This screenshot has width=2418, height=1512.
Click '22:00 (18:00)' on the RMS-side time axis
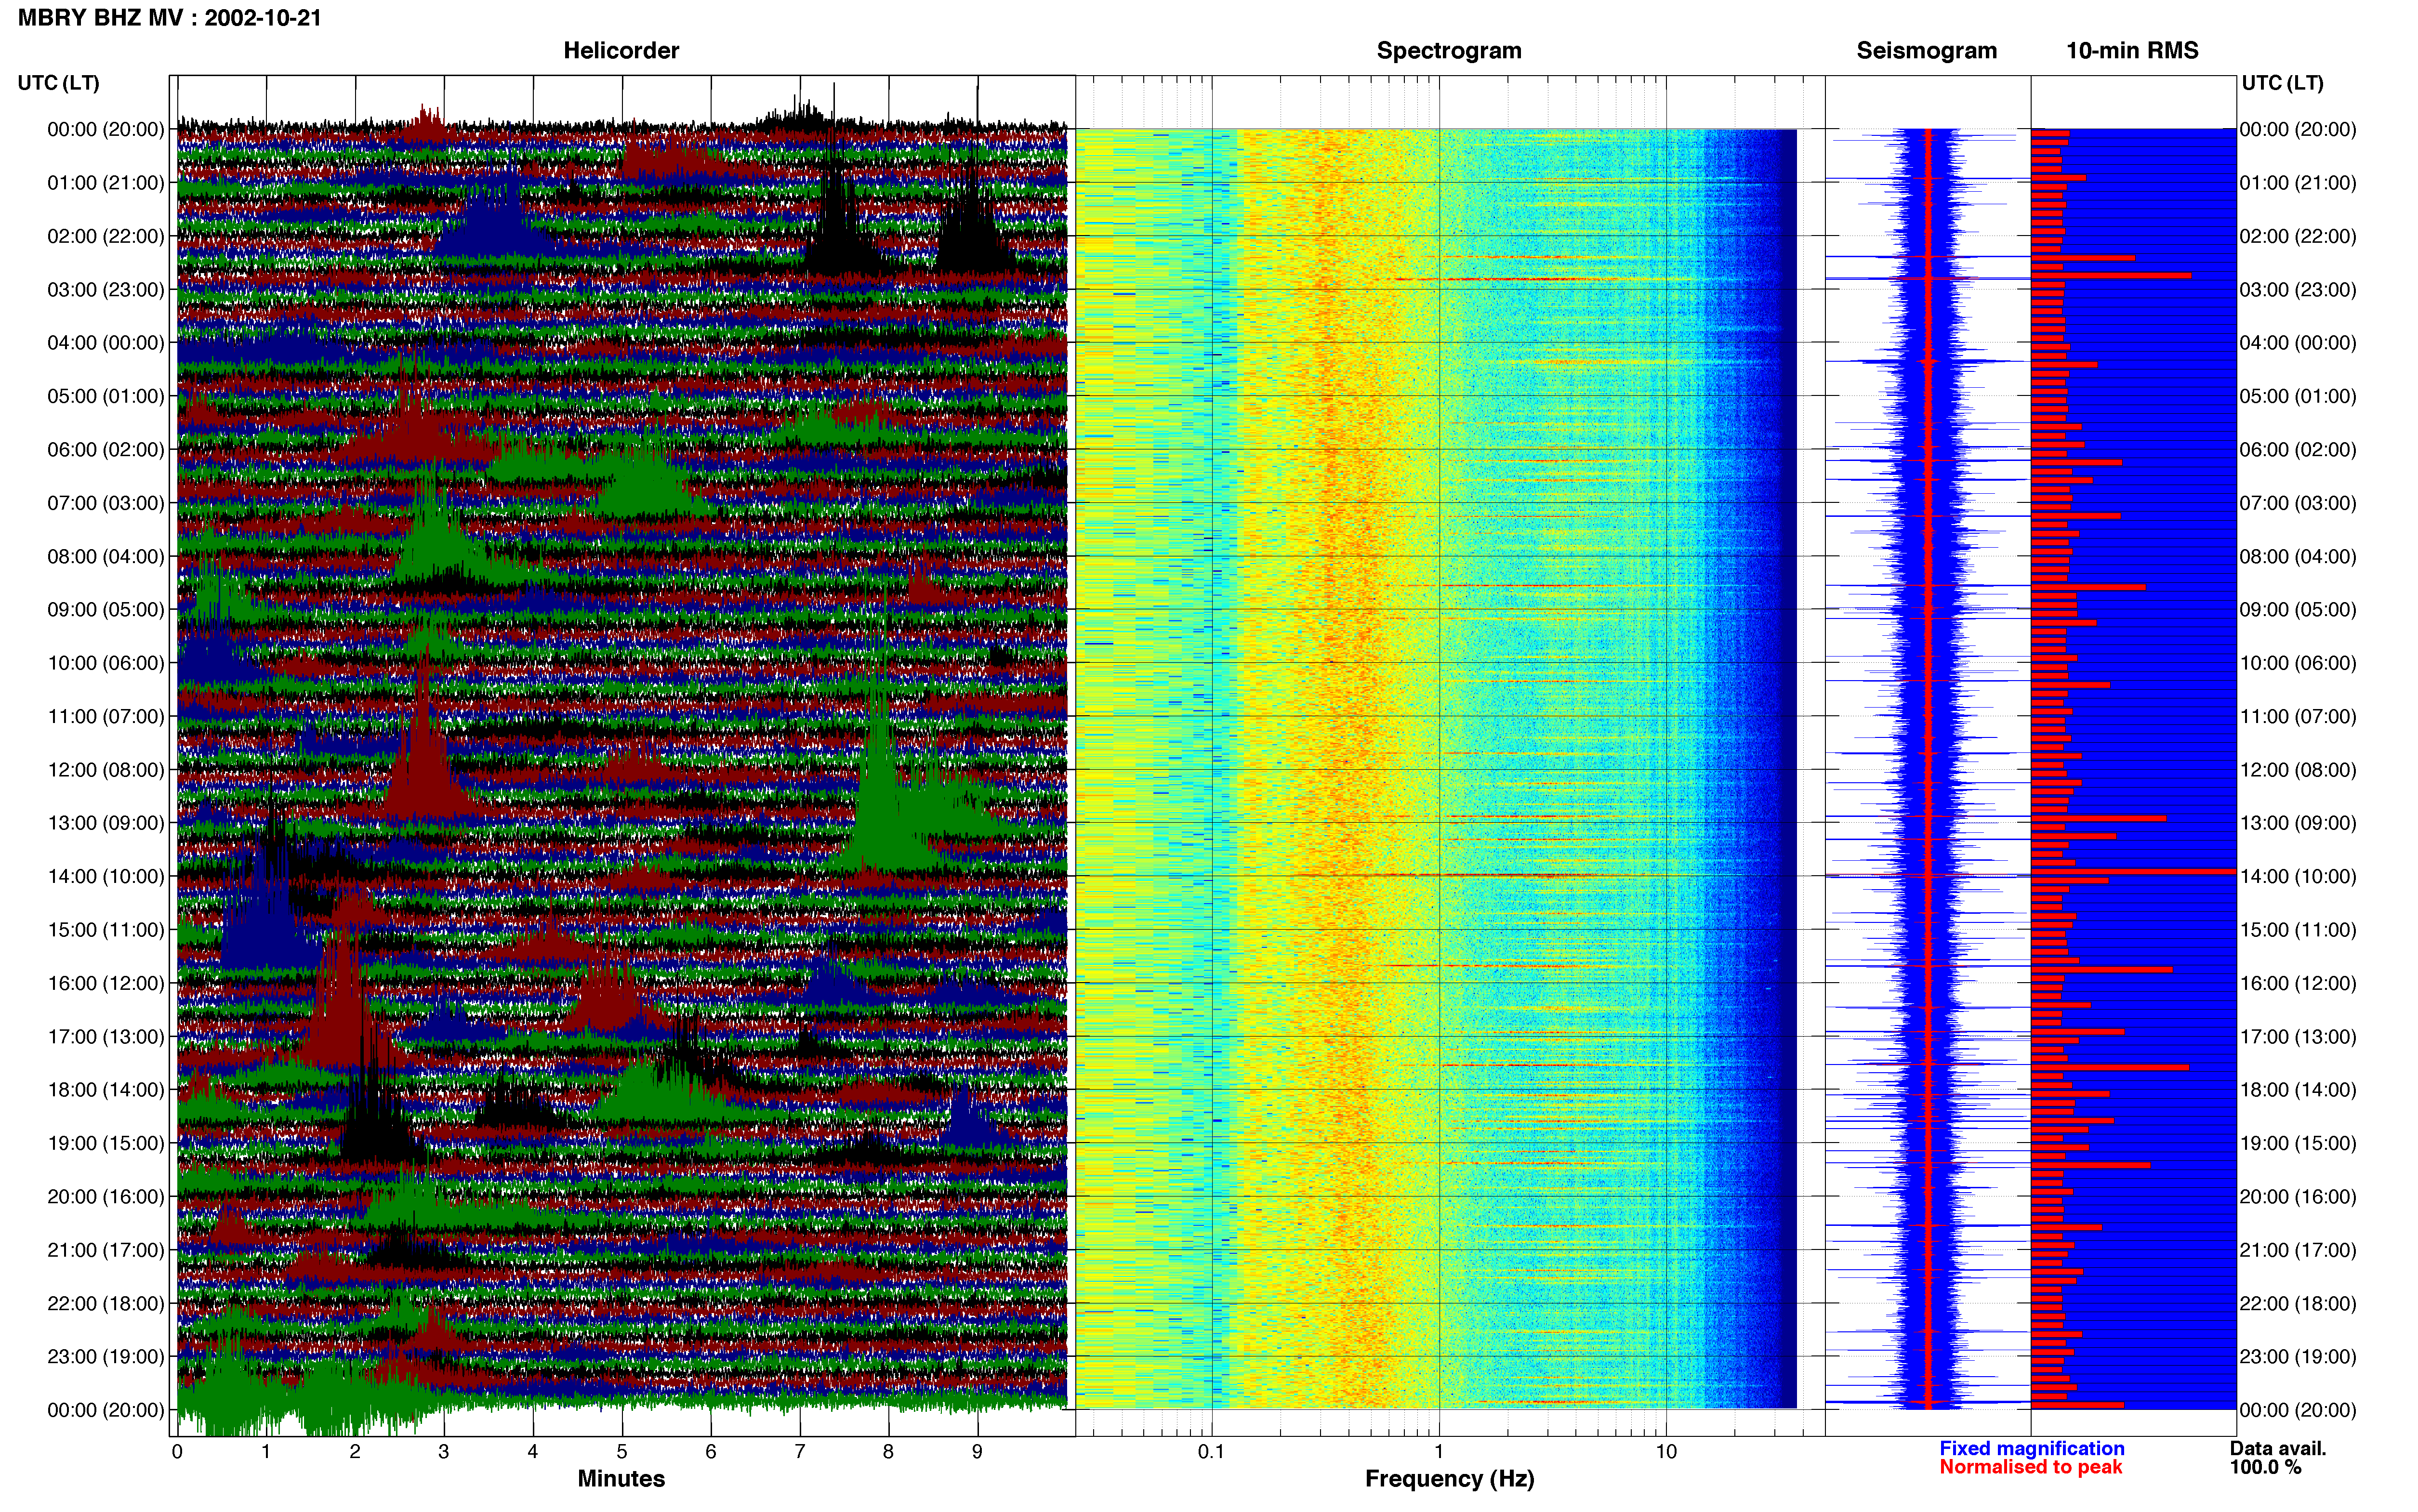click(2298, 1303)
